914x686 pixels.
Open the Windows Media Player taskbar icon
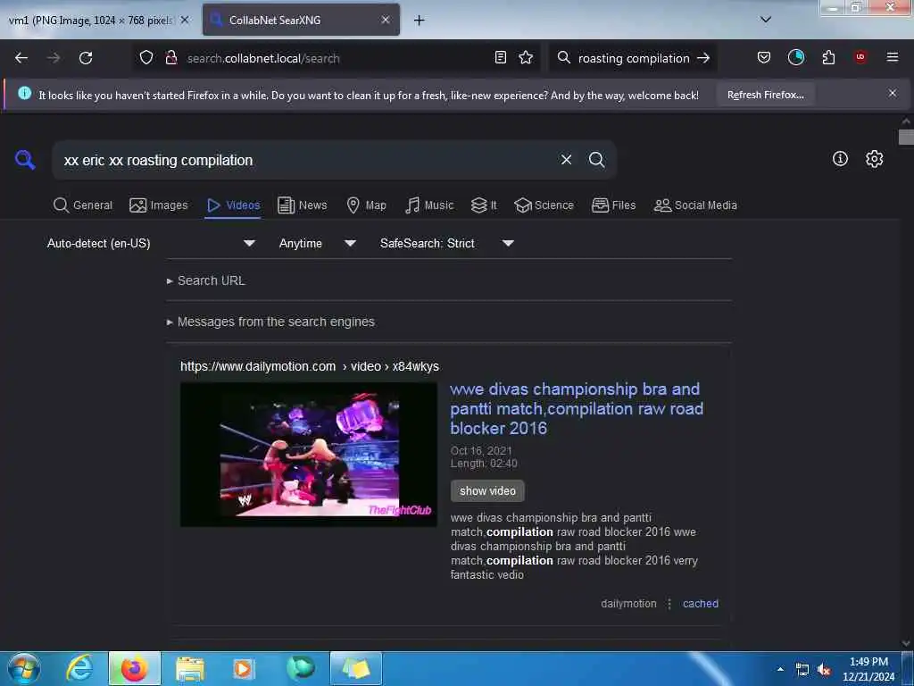pos(243,668)
